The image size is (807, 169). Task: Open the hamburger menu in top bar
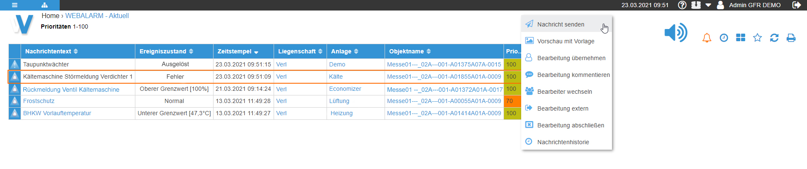15,5
